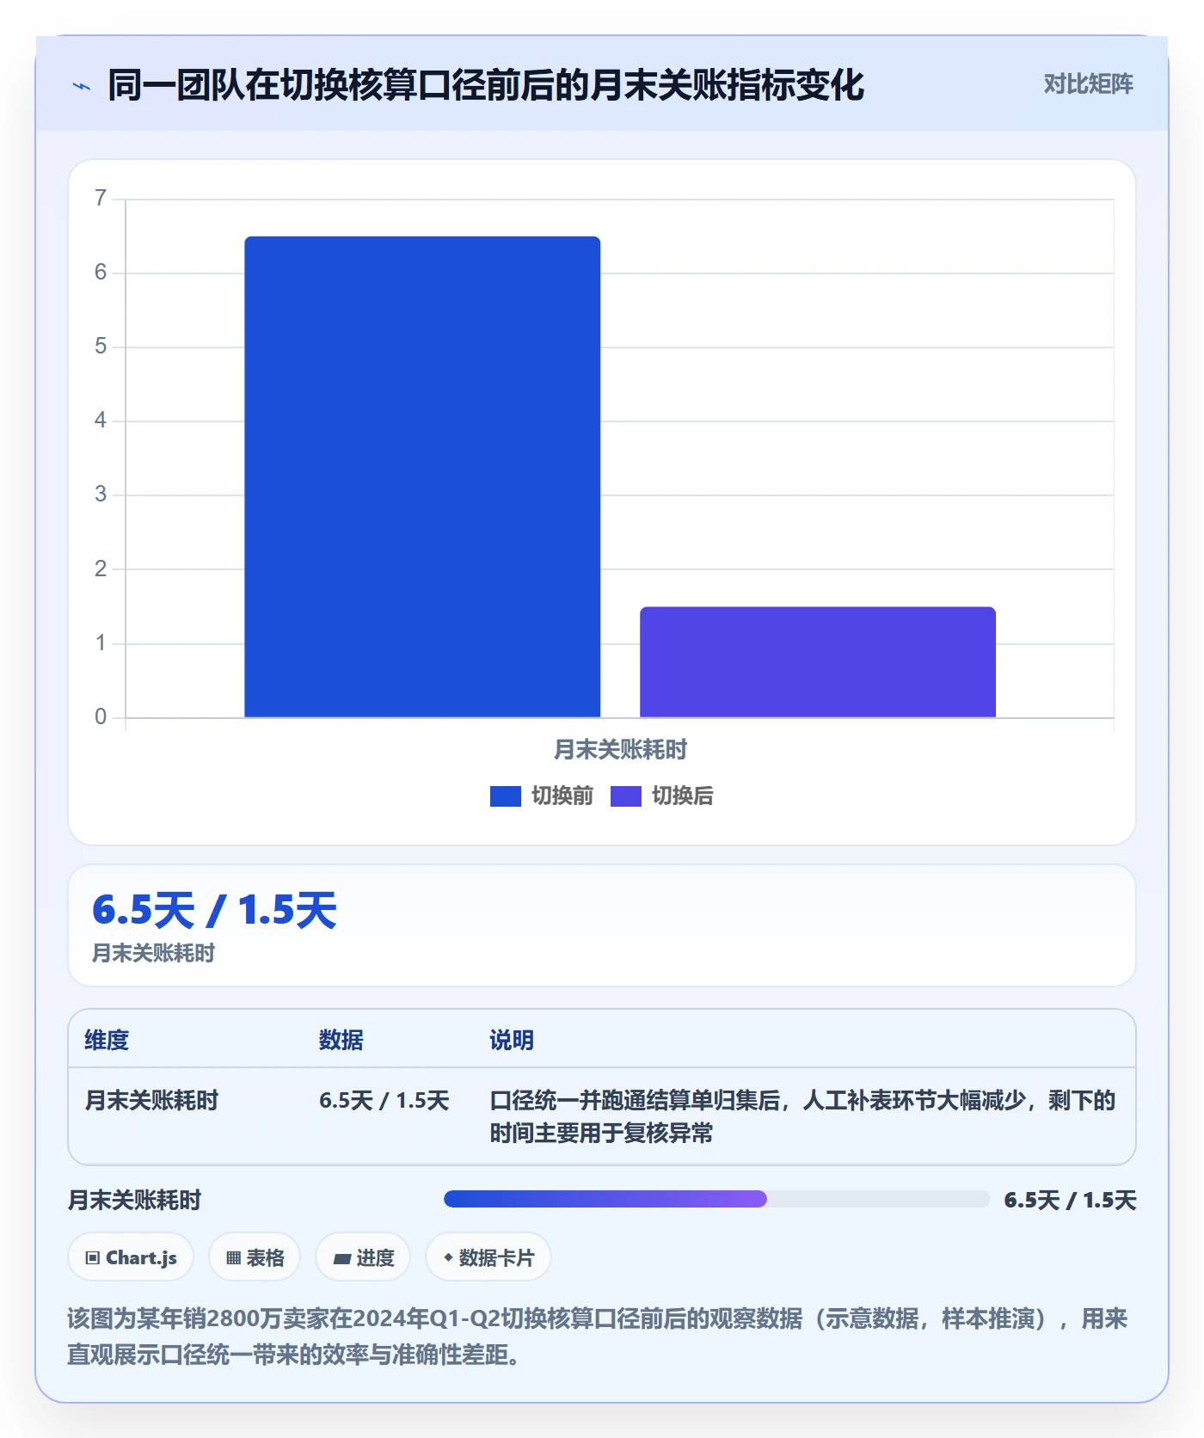This screenshot has height=1438, width=1204.
Task: Click the 6.5天 / 1.5天 value beside progress bar
Action: 1070,1200
